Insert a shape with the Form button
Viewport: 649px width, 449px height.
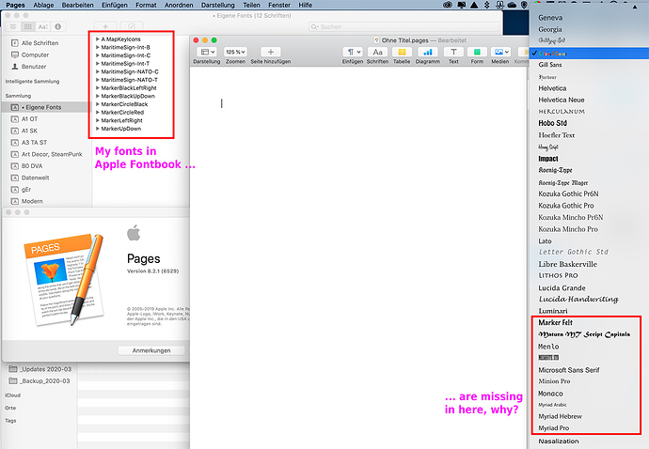point(477,52)
